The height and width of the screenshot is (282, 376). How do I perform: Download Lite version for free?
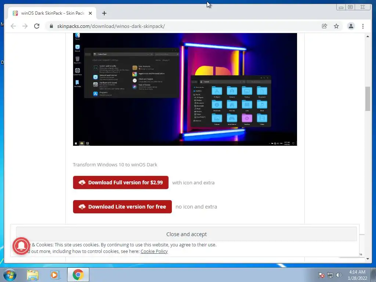pyautogui.click(x=122, y=207)
